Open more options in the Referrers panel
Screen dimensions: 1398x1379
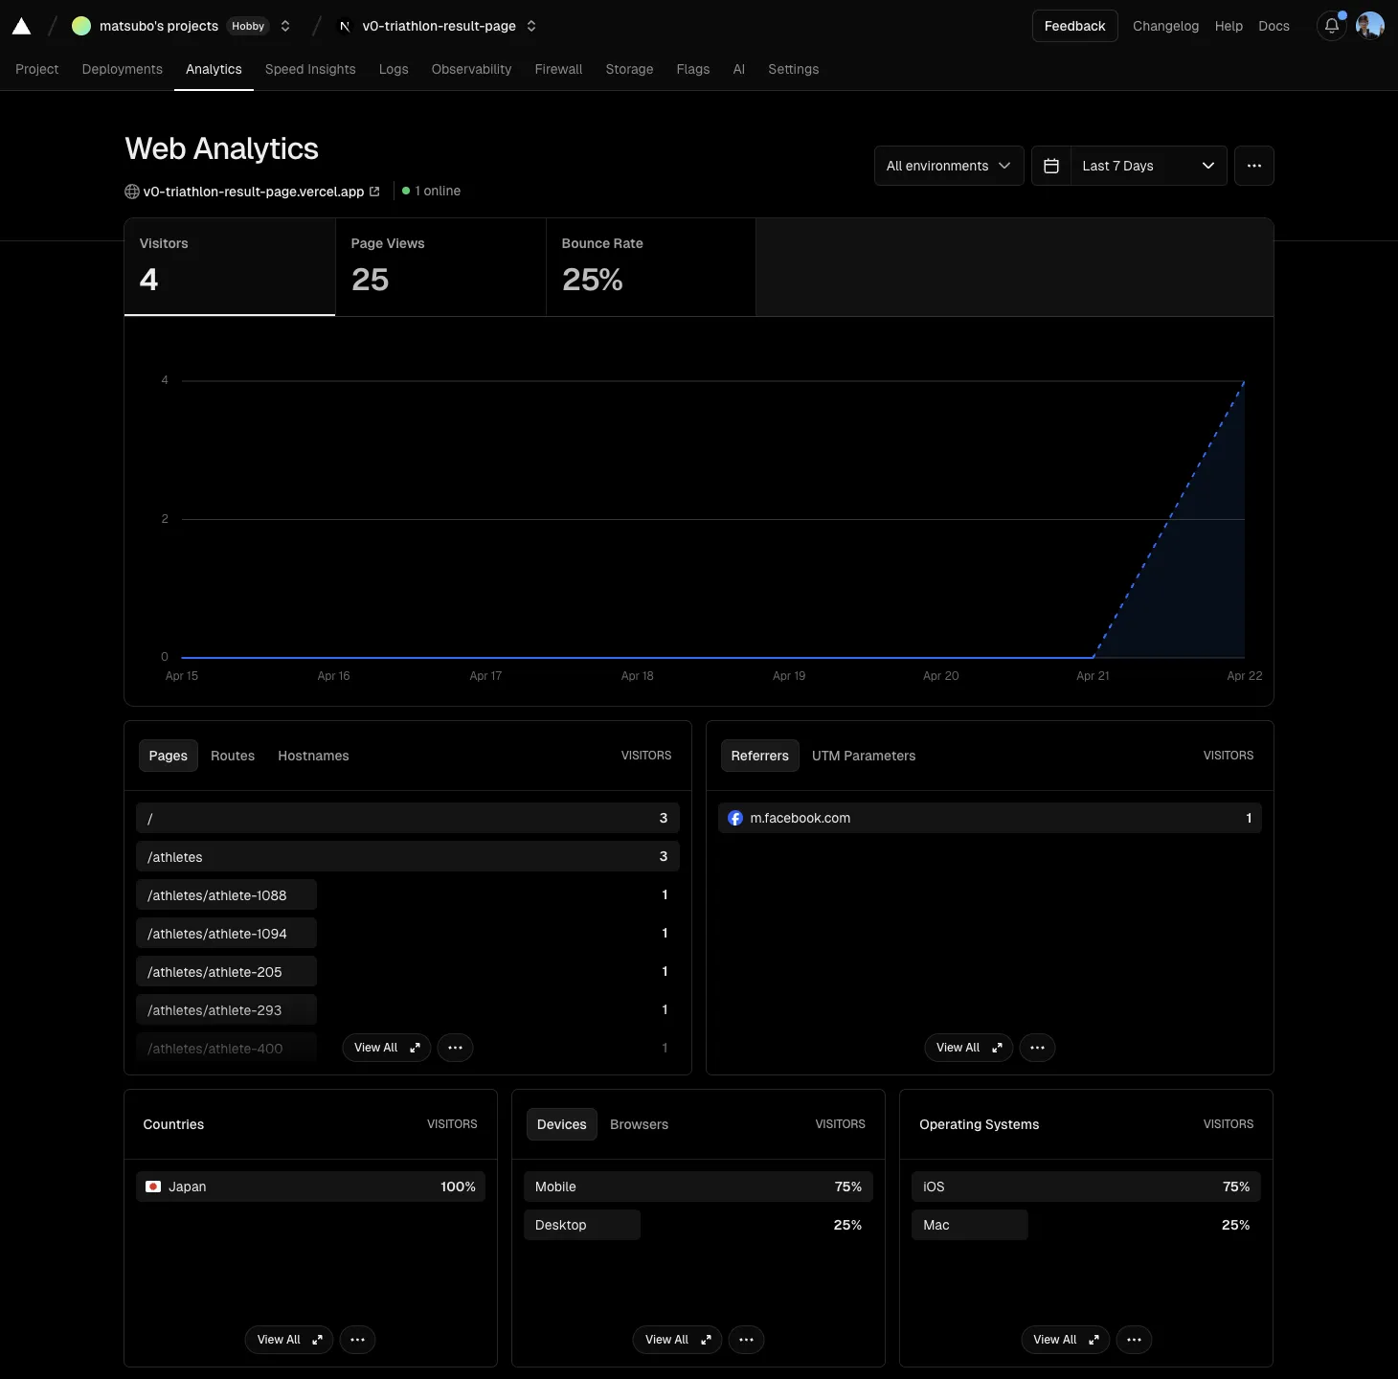point(1037,1048)
